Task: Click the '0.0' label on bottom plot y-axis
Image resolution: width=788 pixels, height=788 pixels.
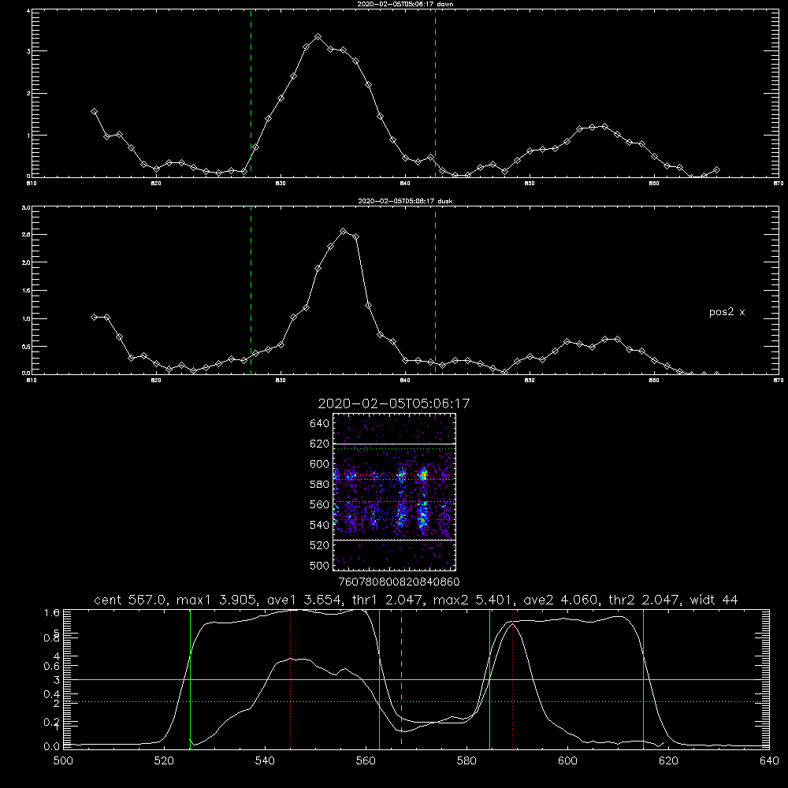Action: click(52, 747)
